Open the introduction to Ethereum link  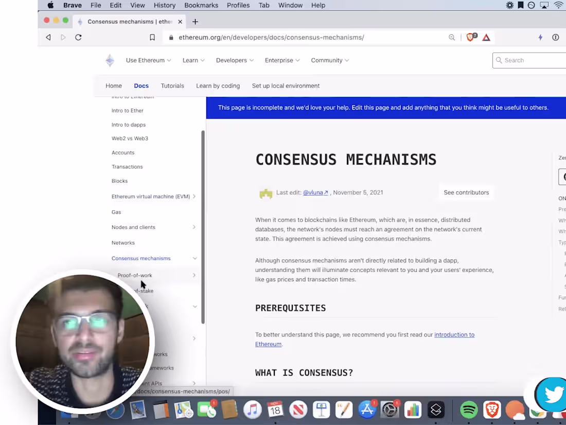454,334
